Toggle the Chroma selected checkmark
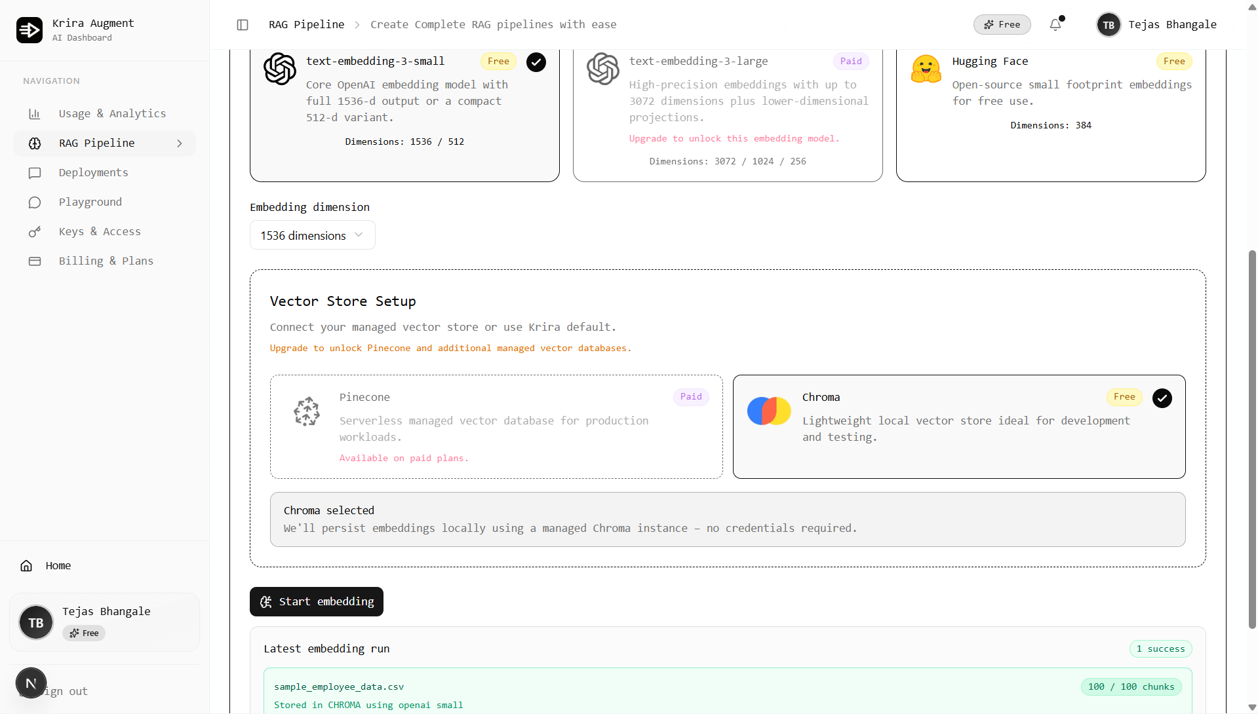Screen dimensions: 1258x714 coord(1162,398)
